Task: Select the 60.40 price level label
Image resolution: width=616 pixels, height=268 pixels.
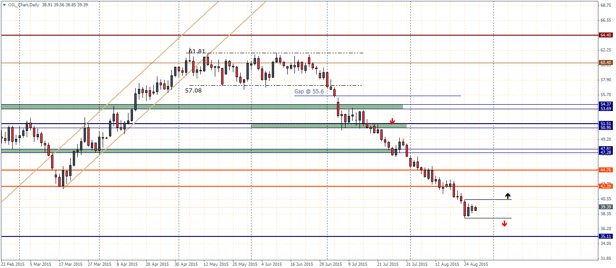Action: tap(606, 63)
